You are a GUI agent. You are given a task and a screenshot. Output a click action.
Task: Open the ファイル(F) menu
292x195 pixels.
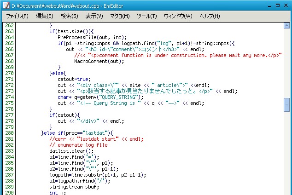[17, 16]
